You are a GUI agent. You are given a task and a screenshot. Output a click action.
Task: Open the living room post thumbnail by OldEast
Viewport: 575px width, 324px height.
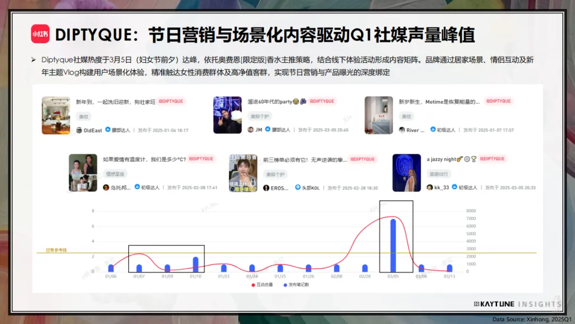click(x=56, y=115)
